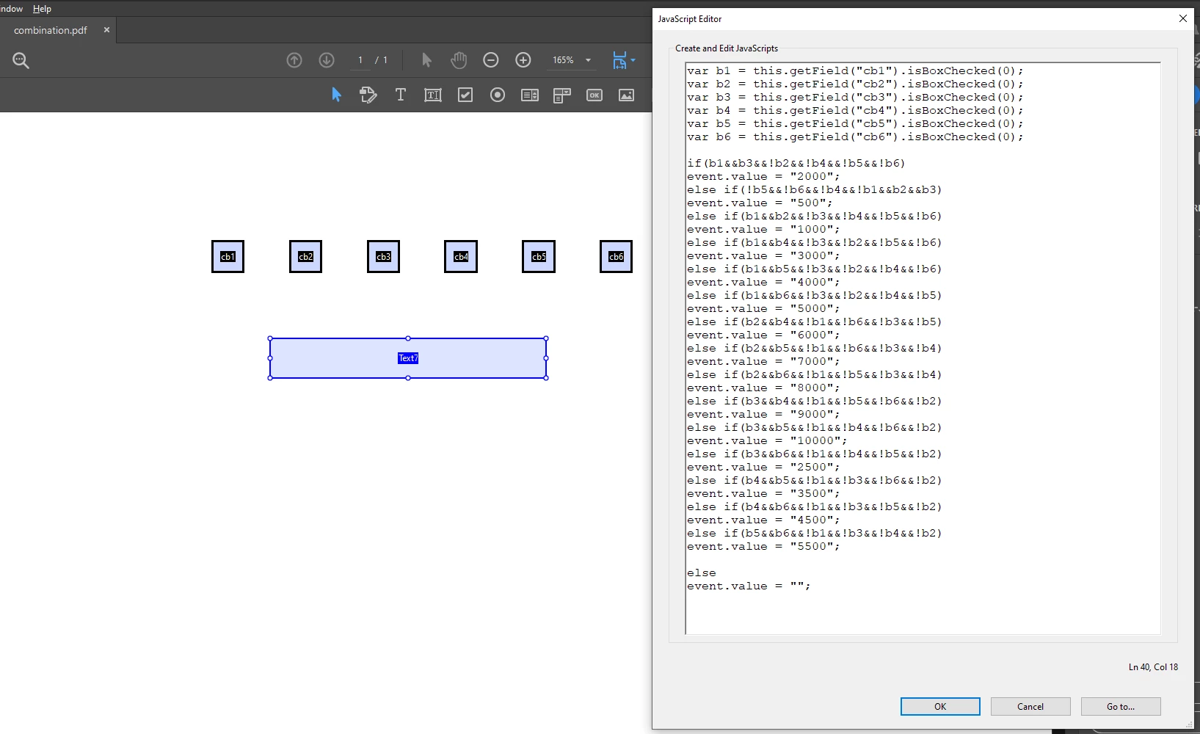Open the Help menu
Image resolution: width=1200 pixels, height=734 pixels.
tap(42, 9)
